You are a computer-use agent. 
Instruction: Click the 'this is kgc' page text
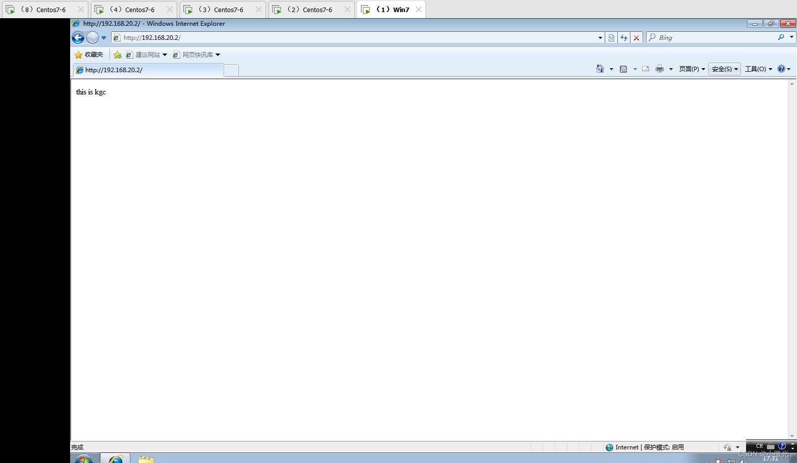[91, 92]
